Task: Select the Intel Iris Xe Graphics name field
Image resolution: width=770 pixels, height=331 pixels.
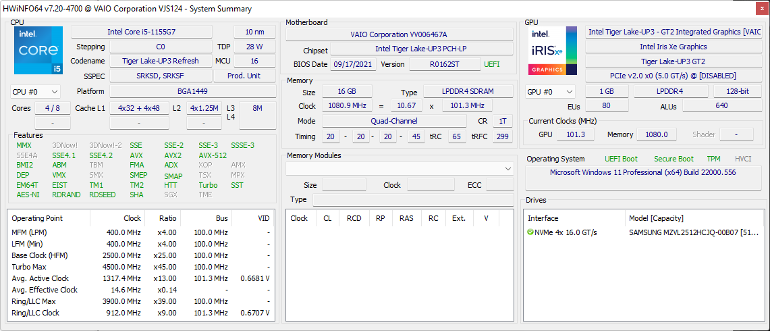Action: coord(673,47)
